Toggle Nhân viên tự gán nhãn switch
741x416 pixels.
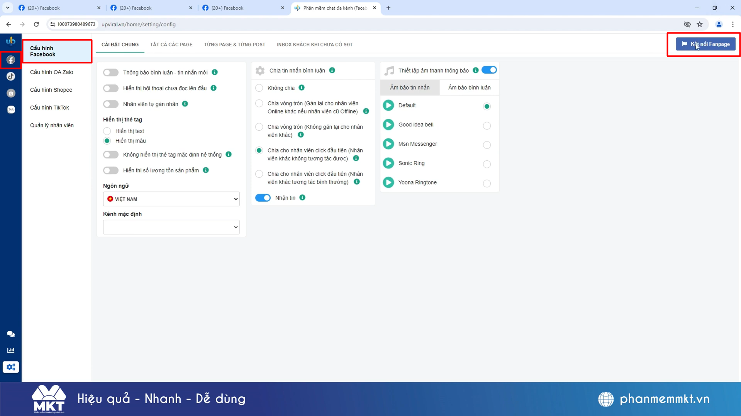pyautogui.click(x=111, y=104)
